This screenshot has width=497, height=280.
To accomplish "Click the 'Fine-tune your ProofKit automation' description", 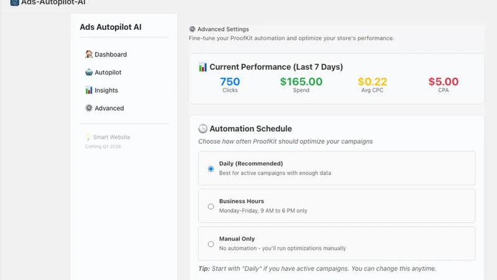I will click(291, 38).
